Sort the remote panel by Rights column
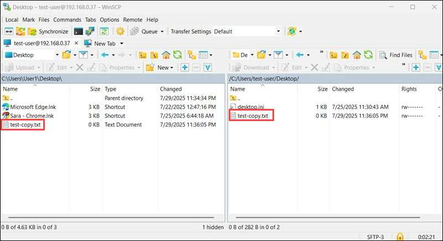Screen dimensions: 443x241 416,89
